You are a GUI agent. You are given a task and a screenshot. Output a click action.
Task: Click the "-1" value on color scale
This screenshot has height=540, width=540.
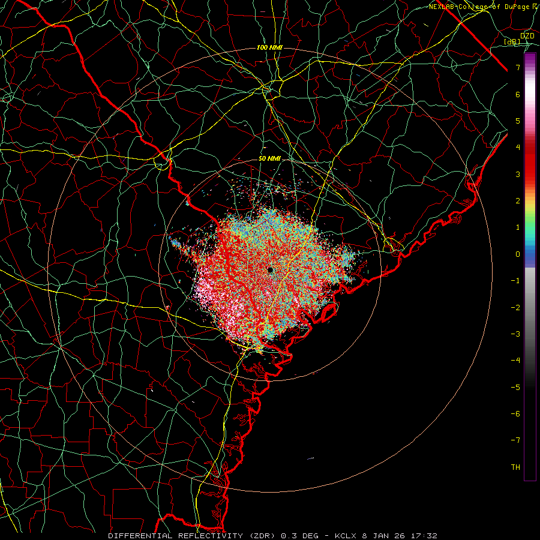pyautogui.click(x=515, y=281)
